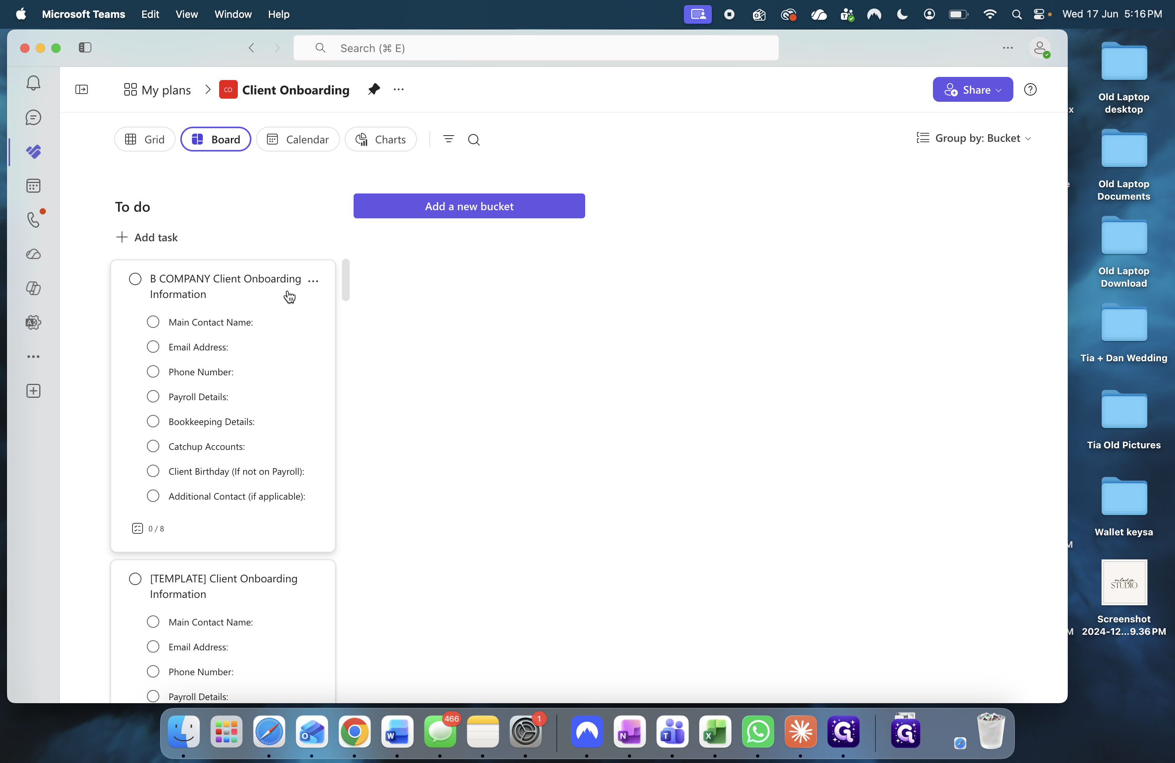The width and height of the screenshot is (1175, 763).
Task: Switch to the Board view tab
Action: click(x=216, y=139)
